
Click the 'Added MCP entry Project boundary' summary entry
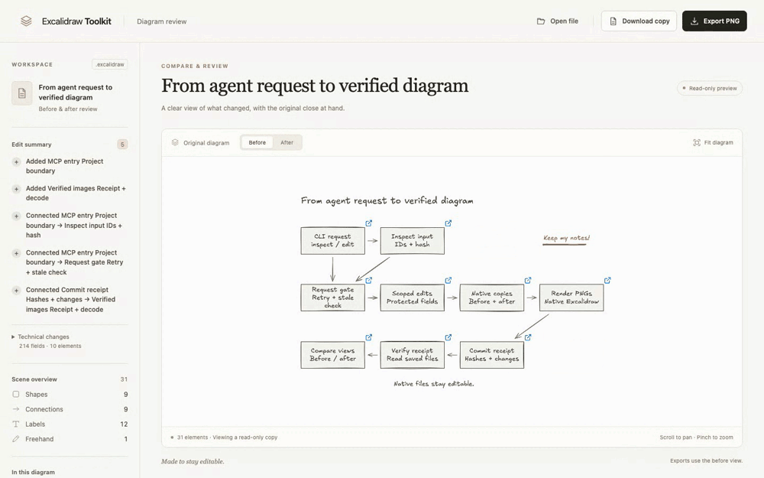pos(70,166)
